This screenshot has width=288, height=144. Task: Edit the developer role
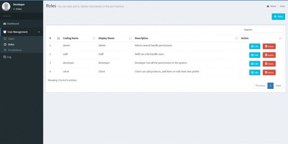point(255,64)
